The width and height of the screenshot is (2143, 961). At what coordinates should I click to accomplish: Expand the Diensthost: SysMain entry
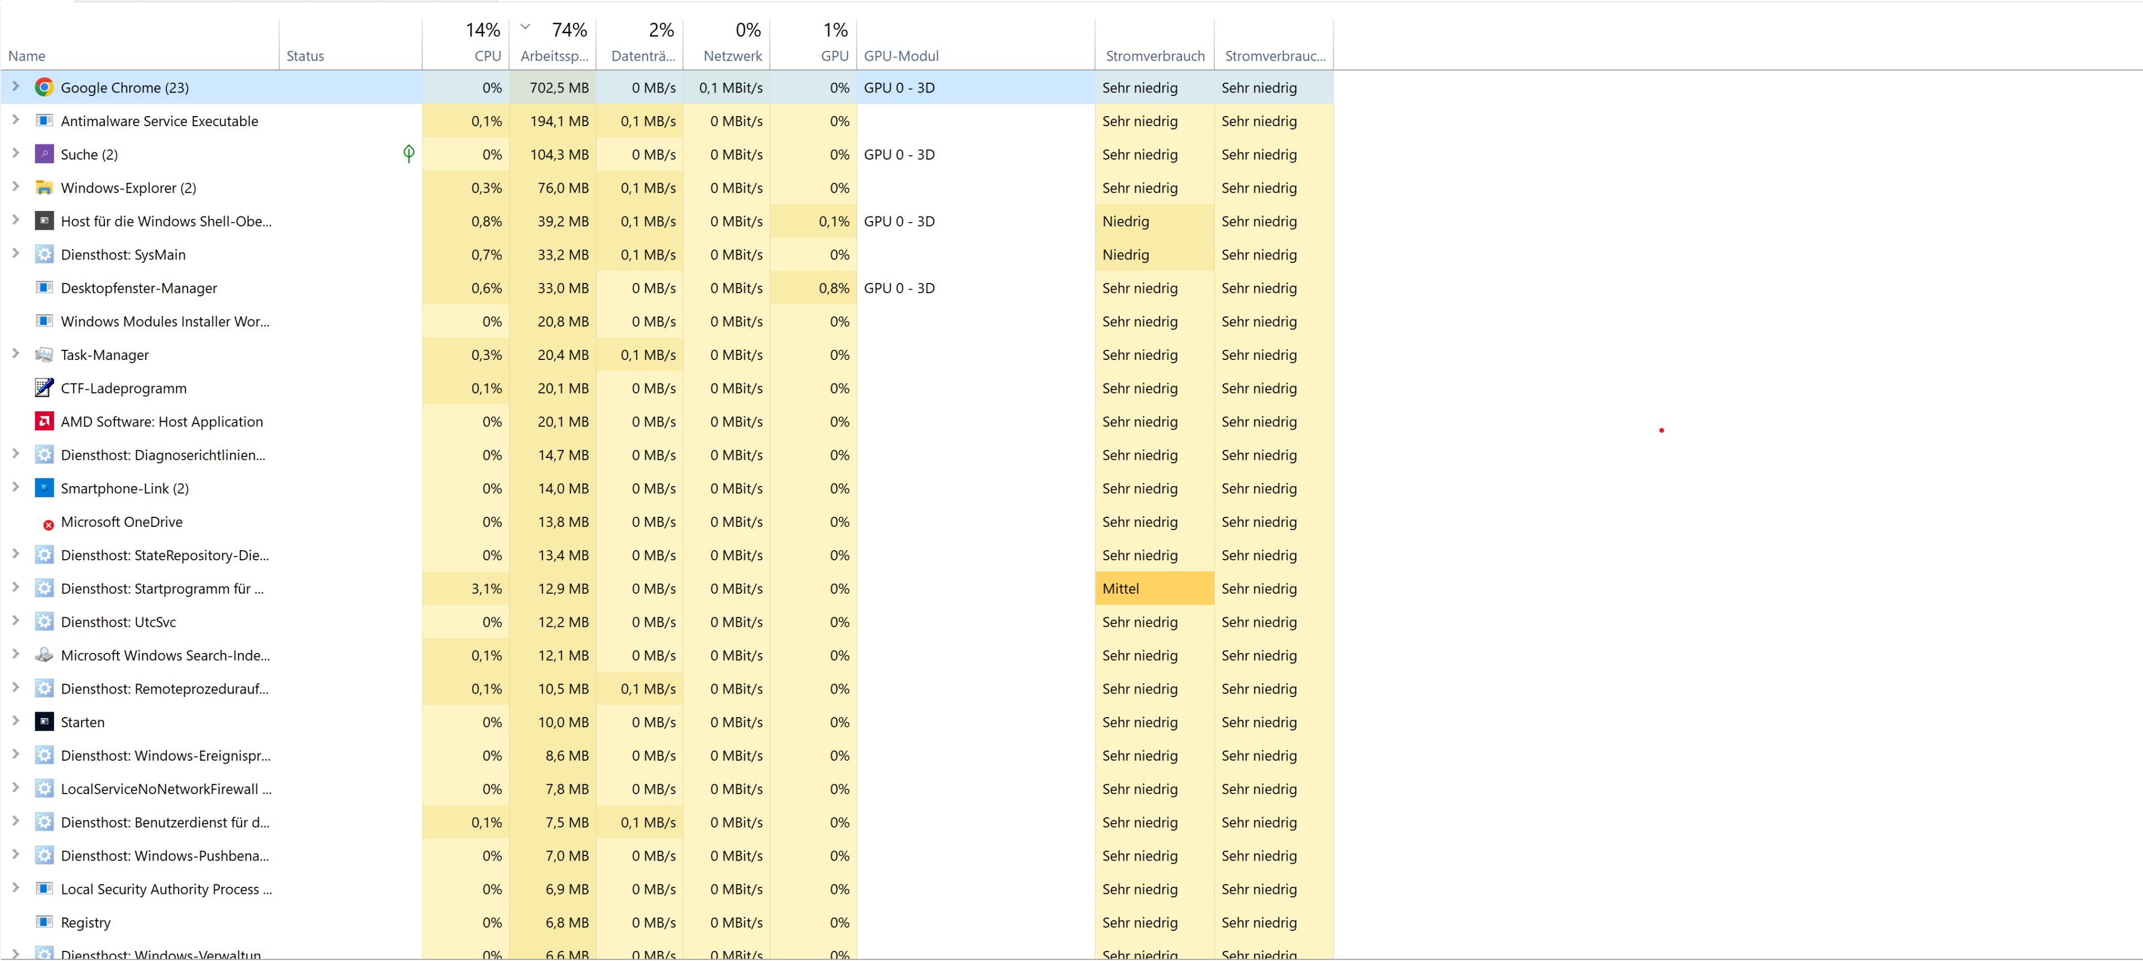15,254
